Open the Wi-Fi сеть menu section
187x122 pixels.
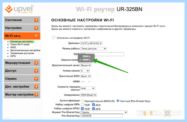click(x=22, y=36)
